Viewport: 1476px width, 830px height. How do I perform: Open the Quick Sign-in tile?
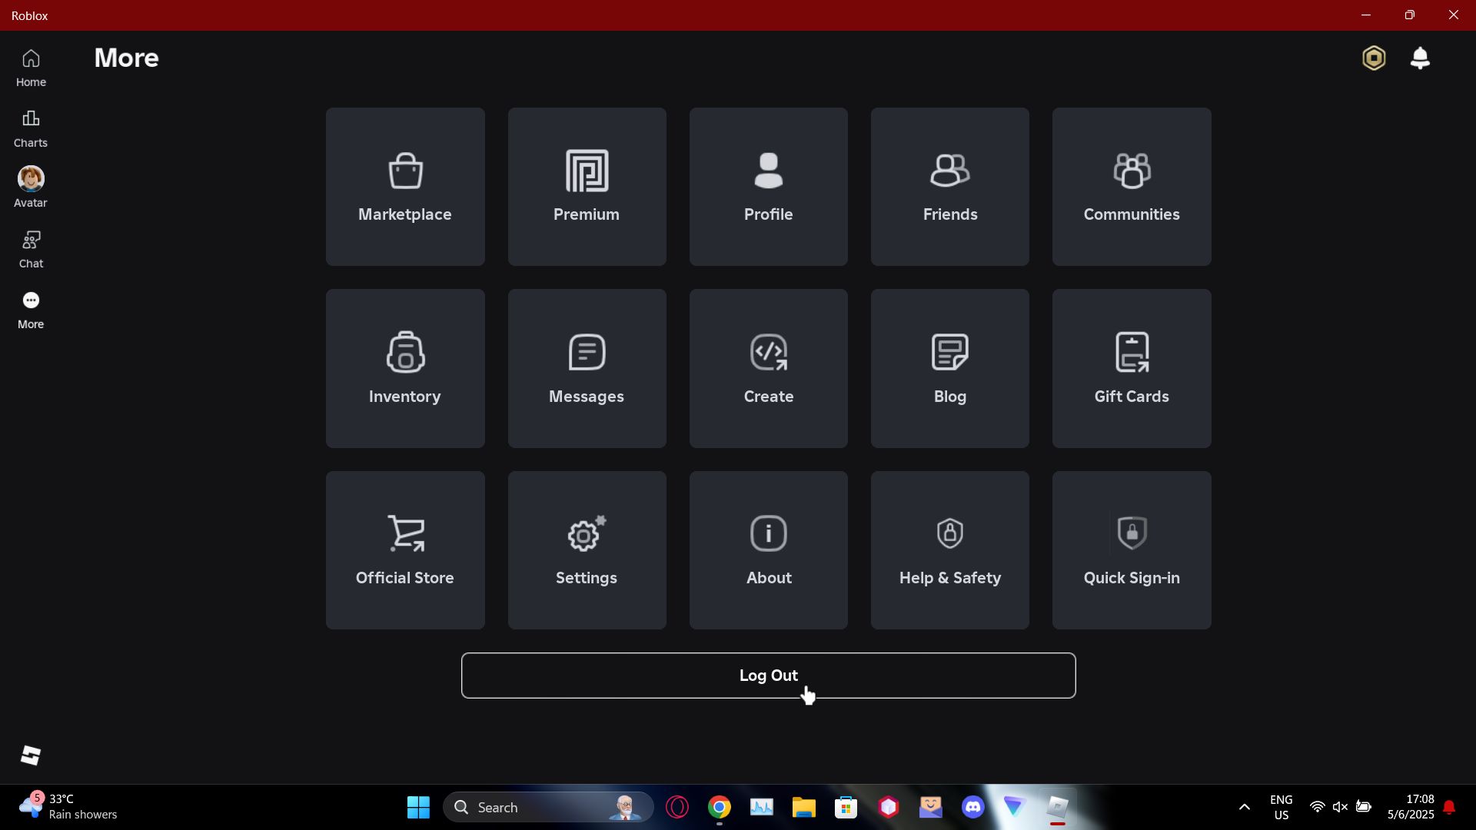click(x=1131, y=550)
